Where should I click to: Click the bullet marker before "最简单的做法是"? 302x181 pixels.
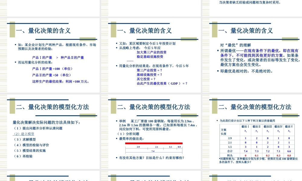(x=117, y=138)
